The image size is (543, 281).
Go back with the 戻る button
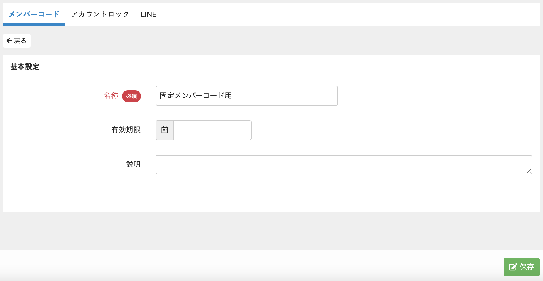point(17,41)
